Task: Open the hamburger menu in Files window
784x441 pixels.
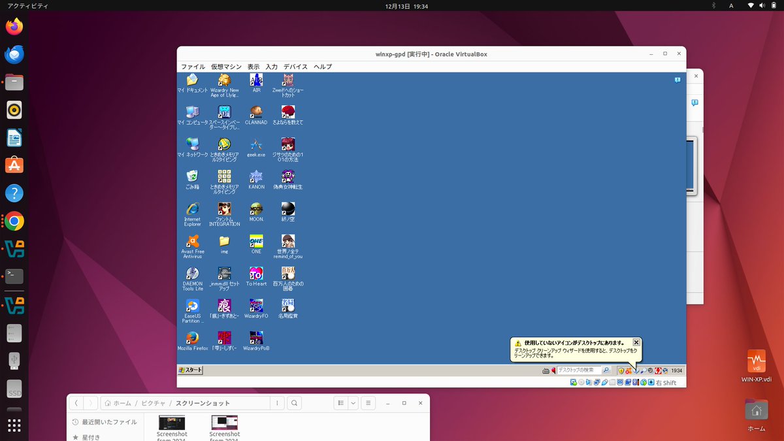Action: [368, 403]
